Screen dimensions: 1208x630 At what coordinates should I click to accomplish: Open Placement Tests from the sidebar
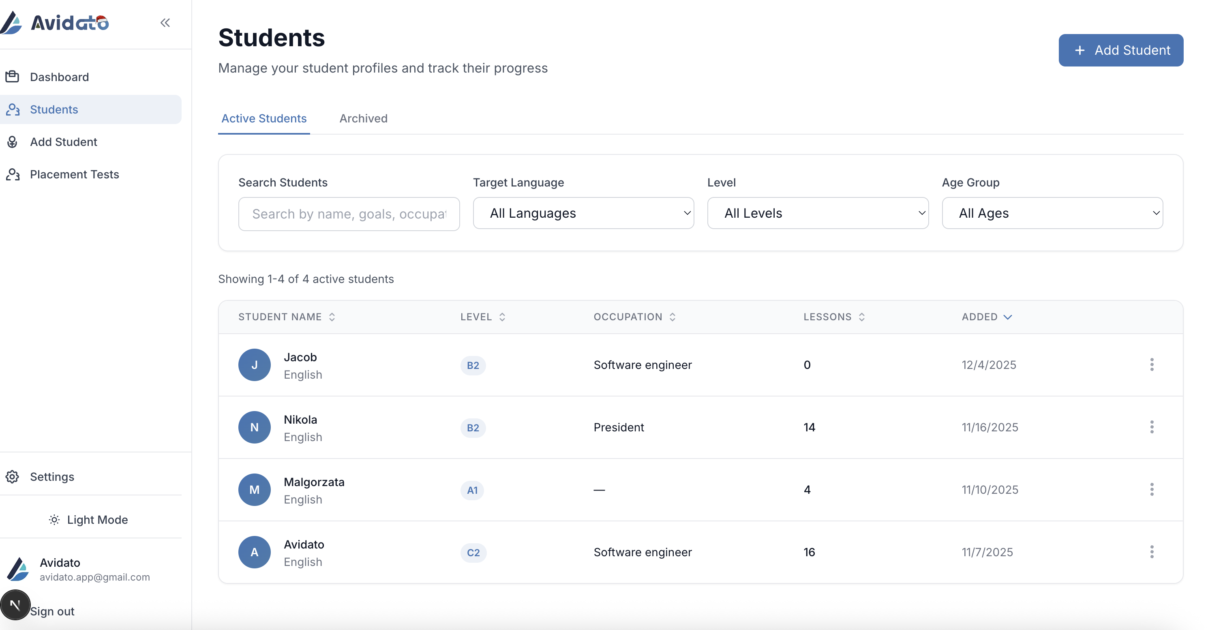click(13, 174)
